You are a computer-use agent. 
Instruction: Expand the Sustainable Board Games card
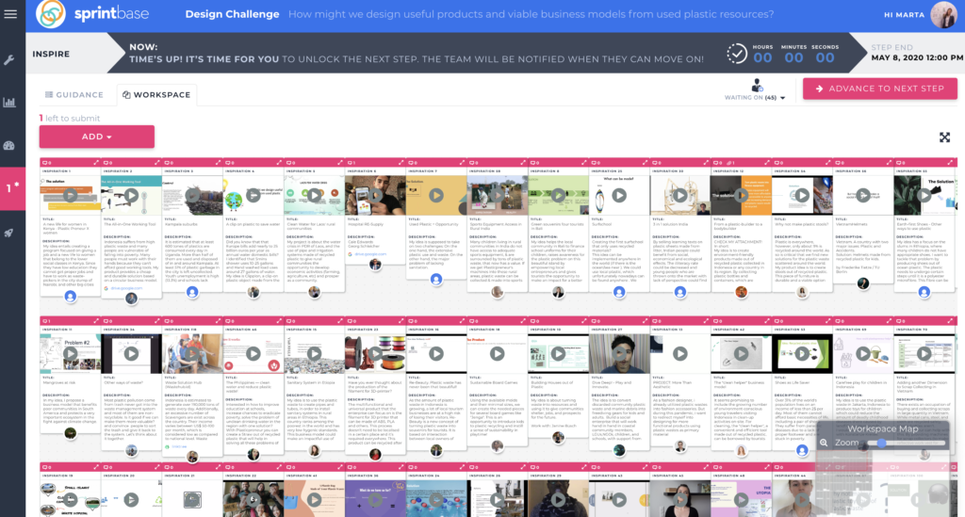(x=523, y=321)
